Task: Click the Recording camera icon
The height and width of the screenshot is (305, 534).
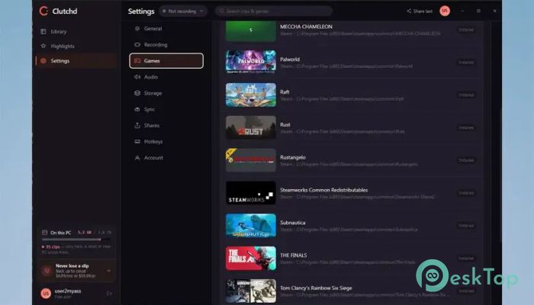Action: point(137,44)
